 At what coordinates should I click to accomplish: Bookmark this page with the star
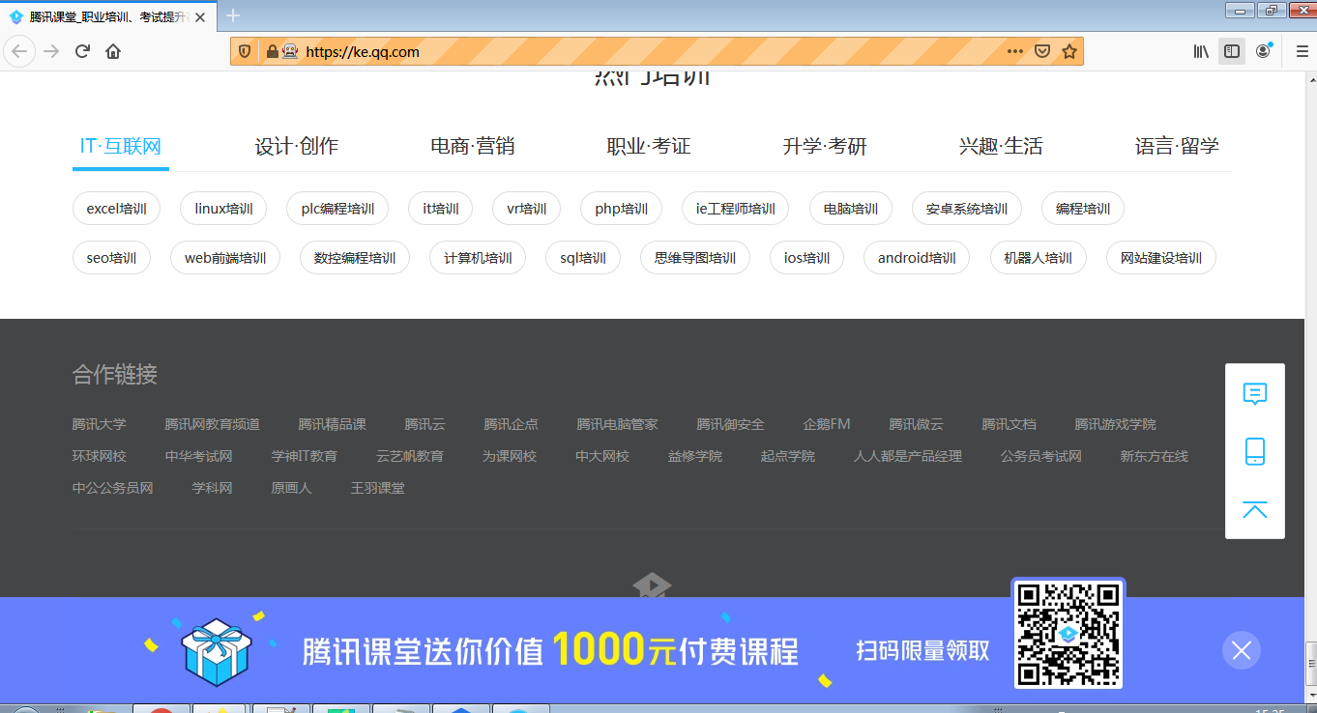pyautogui.click(x=1071, y=51)
